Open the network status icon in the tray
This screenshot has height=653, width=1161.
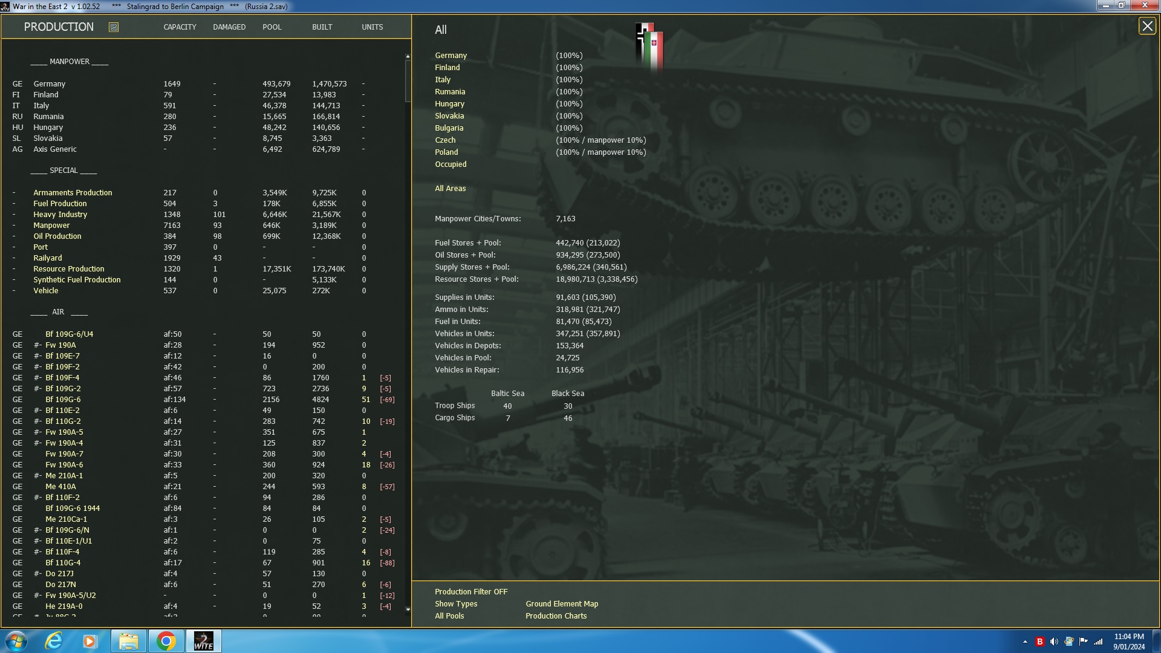coord(1098,640)
